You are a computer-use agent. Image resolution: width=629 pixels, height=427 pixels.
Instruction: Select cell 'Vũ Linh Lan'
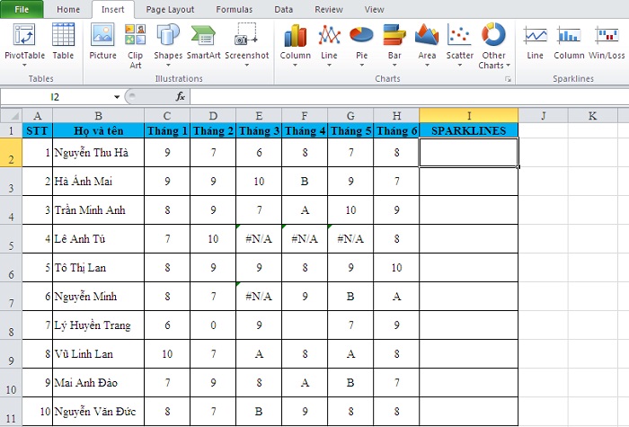pyautogui.click(x=98, y=354)
